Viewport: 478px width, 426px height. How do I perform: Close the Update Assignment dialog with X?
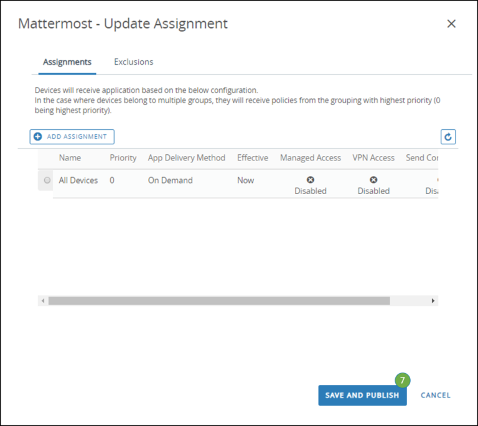tap(452, 24)
